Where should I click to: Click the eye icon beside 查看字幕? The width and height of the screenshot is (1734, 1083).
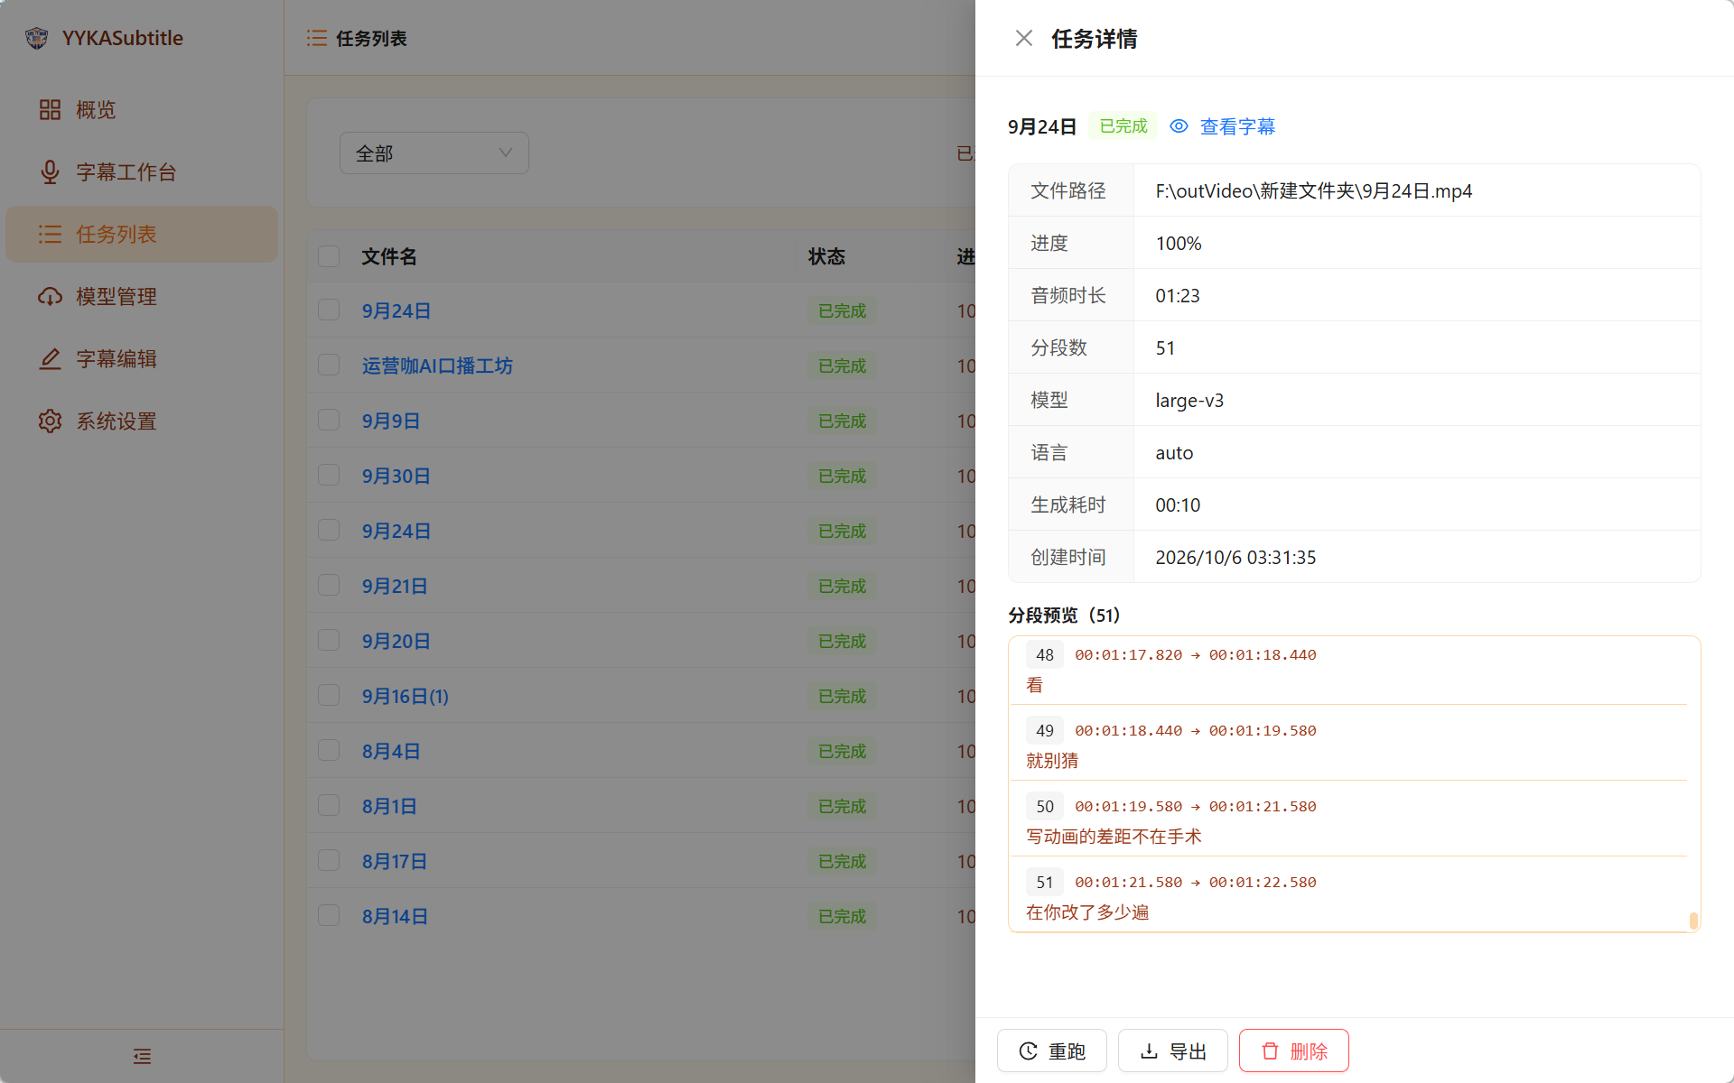[x=1179, y=126]
